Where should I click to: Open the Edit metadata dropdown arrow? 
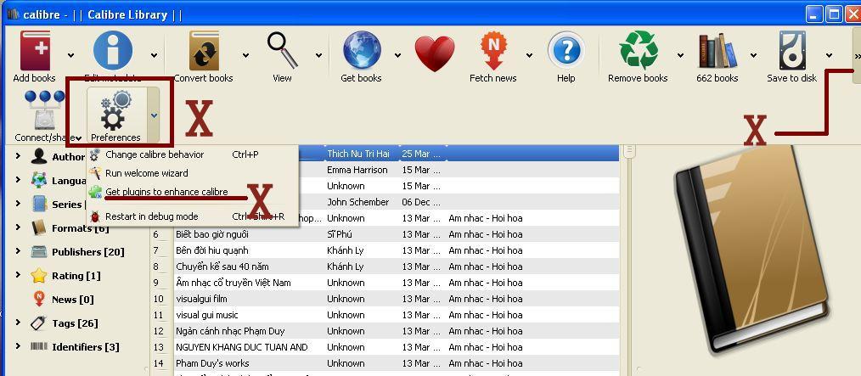pyautogui.click(x=154, y=55)
